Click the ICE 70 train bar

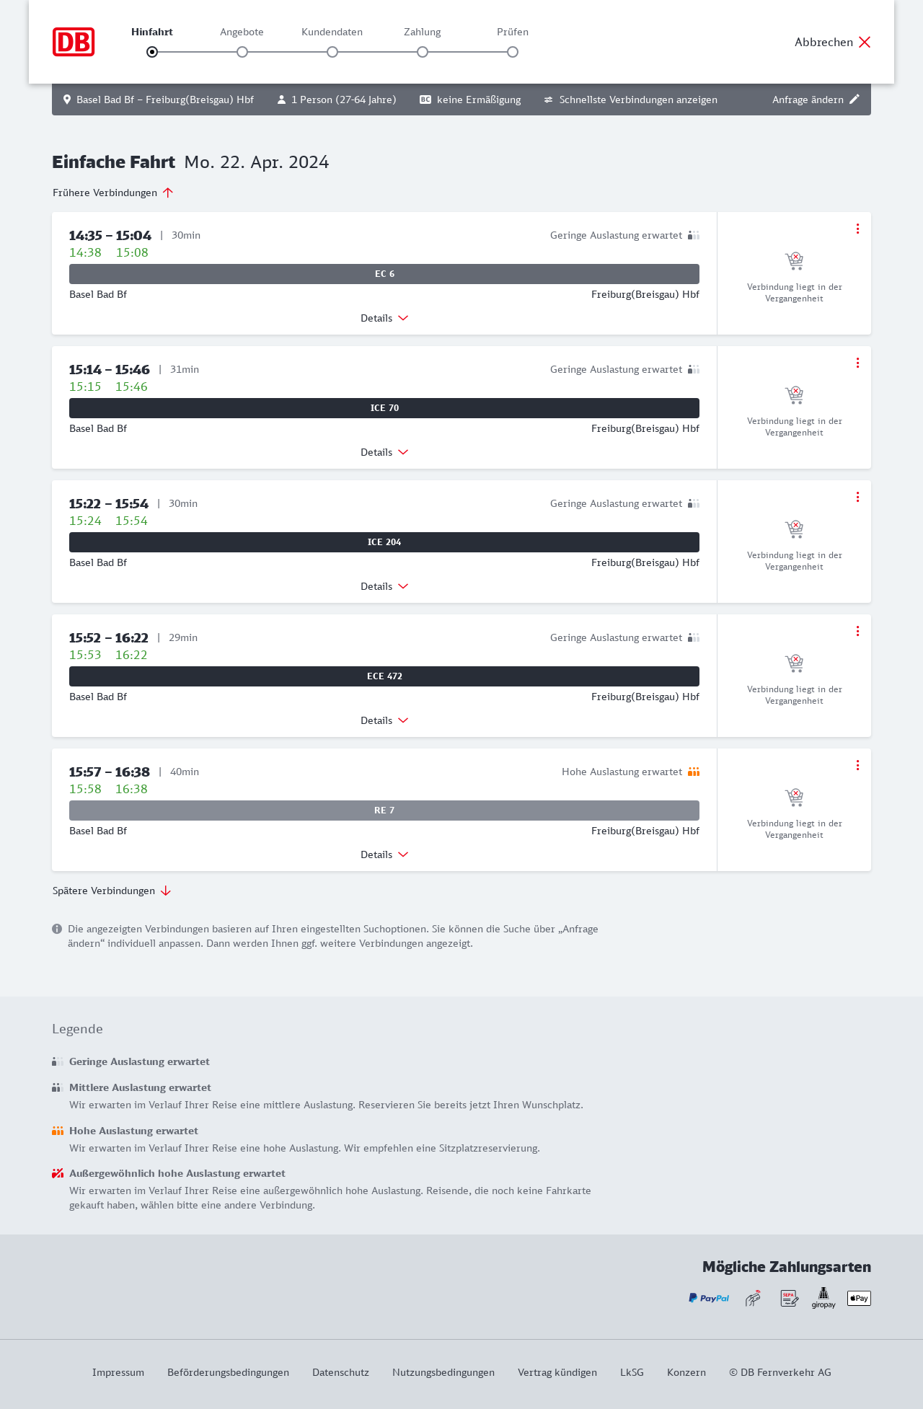point(384,408)
